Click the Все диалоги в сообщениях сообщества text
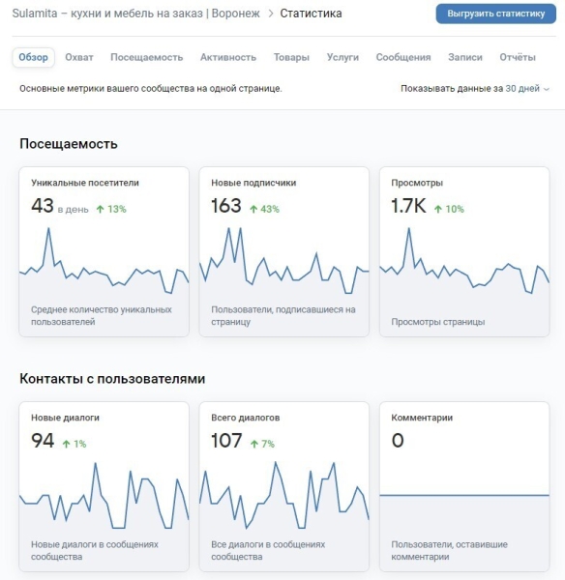 [x=268, y=550]
